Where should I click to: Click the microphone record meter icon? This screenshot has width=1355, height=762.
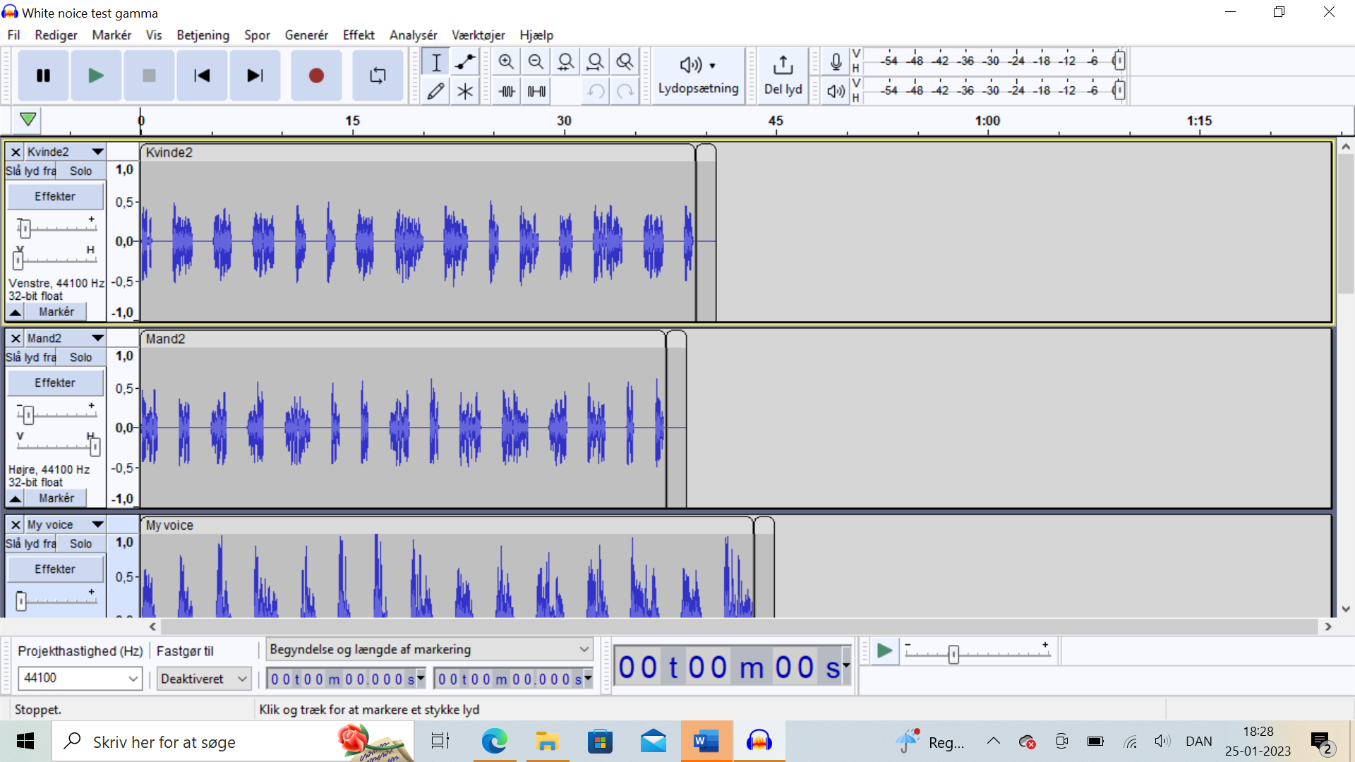836,62
